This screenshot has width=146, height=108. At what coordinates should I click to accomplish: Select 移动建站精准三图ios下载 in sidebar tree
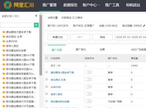tap(20, 55)
